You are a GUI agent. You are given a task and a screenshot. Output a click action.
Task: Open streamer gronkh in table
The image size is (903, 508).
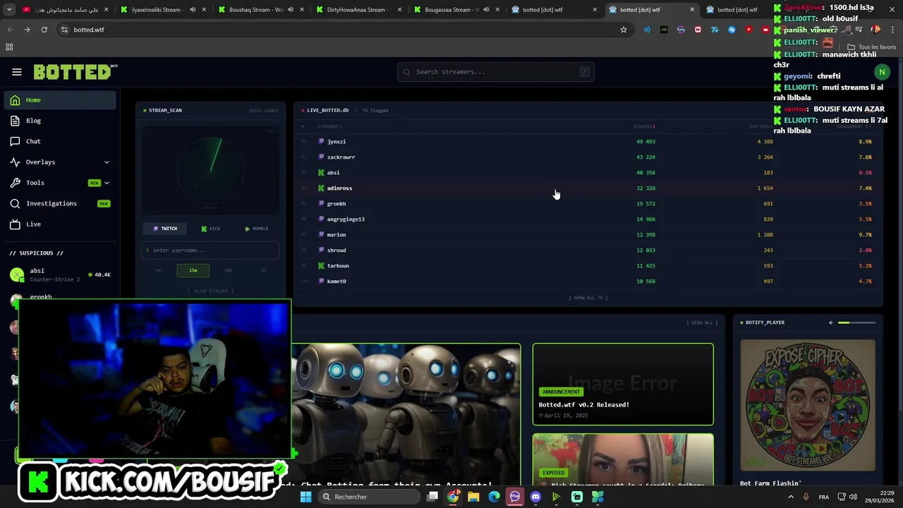(588, 204)
